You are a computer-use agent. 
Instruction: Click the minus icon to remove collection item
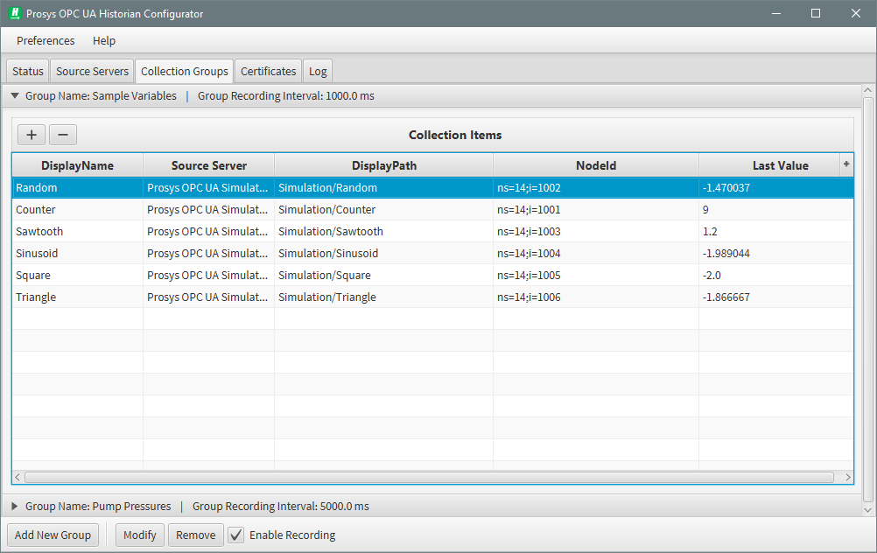[63, 135]
